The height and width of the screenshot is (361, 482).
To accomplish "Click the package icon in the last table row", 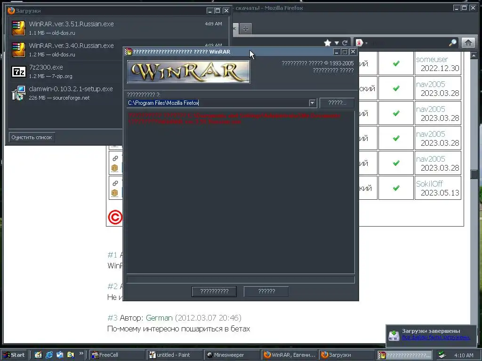I will tap(115, 193).
